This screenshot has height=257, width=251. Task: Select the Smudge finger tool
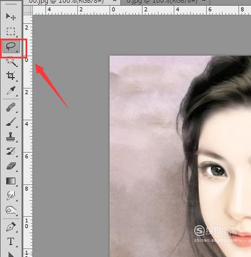click(11, 196)
